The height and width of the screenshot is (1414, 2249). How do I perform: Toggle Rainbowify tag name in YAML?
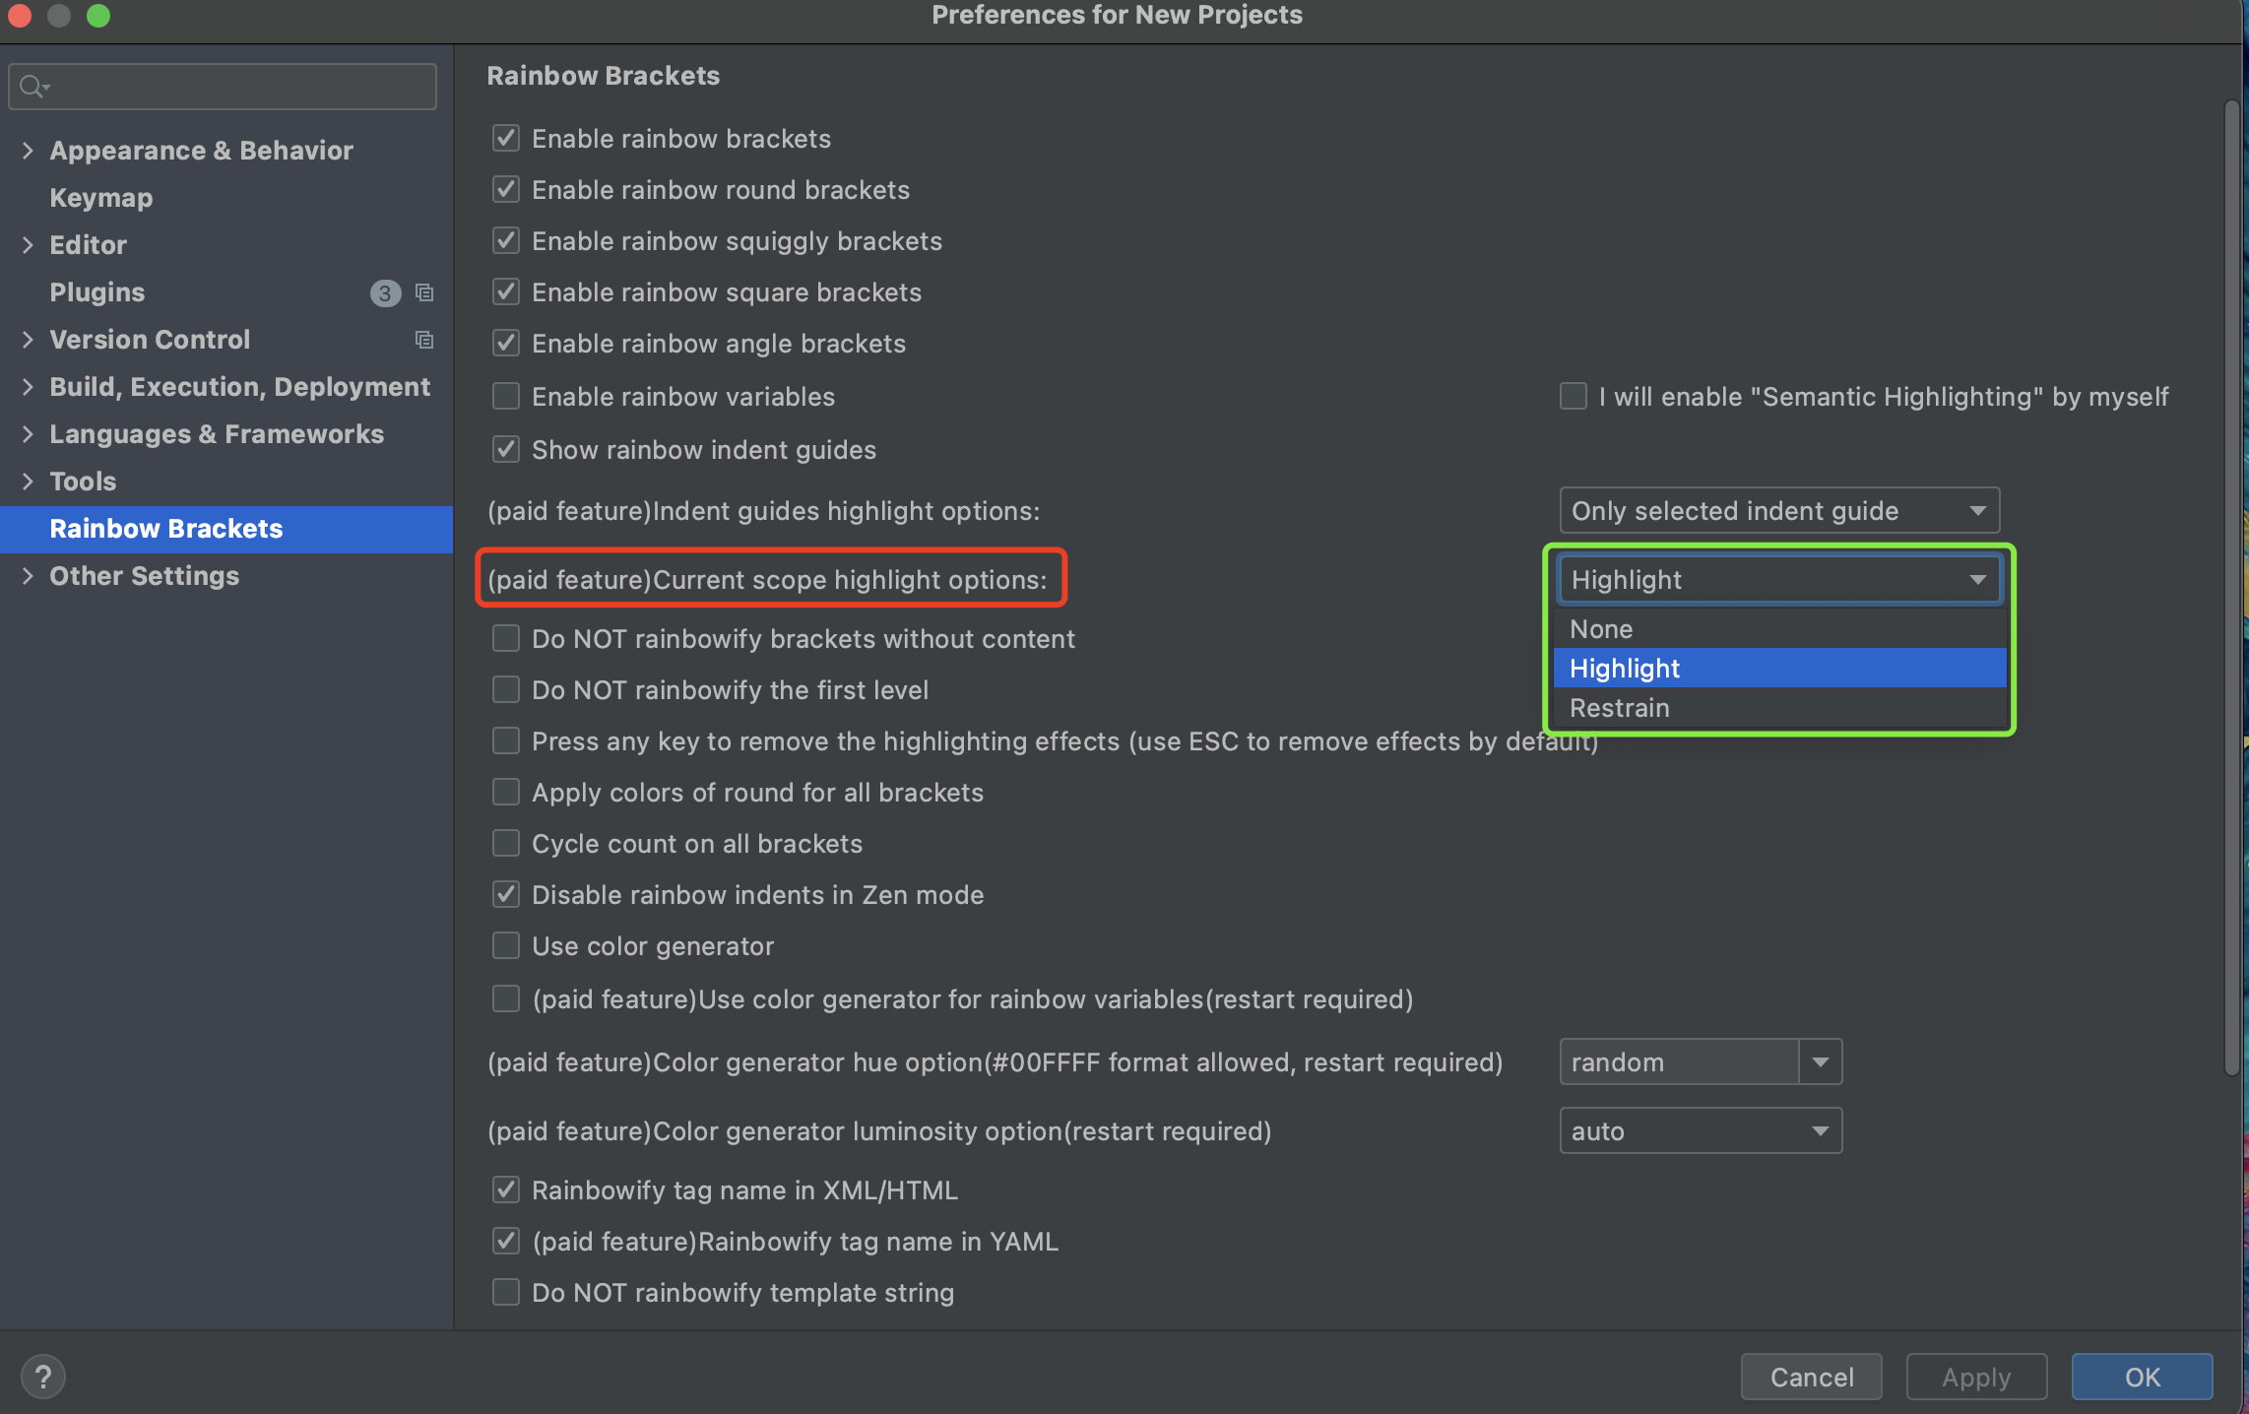506,1242
